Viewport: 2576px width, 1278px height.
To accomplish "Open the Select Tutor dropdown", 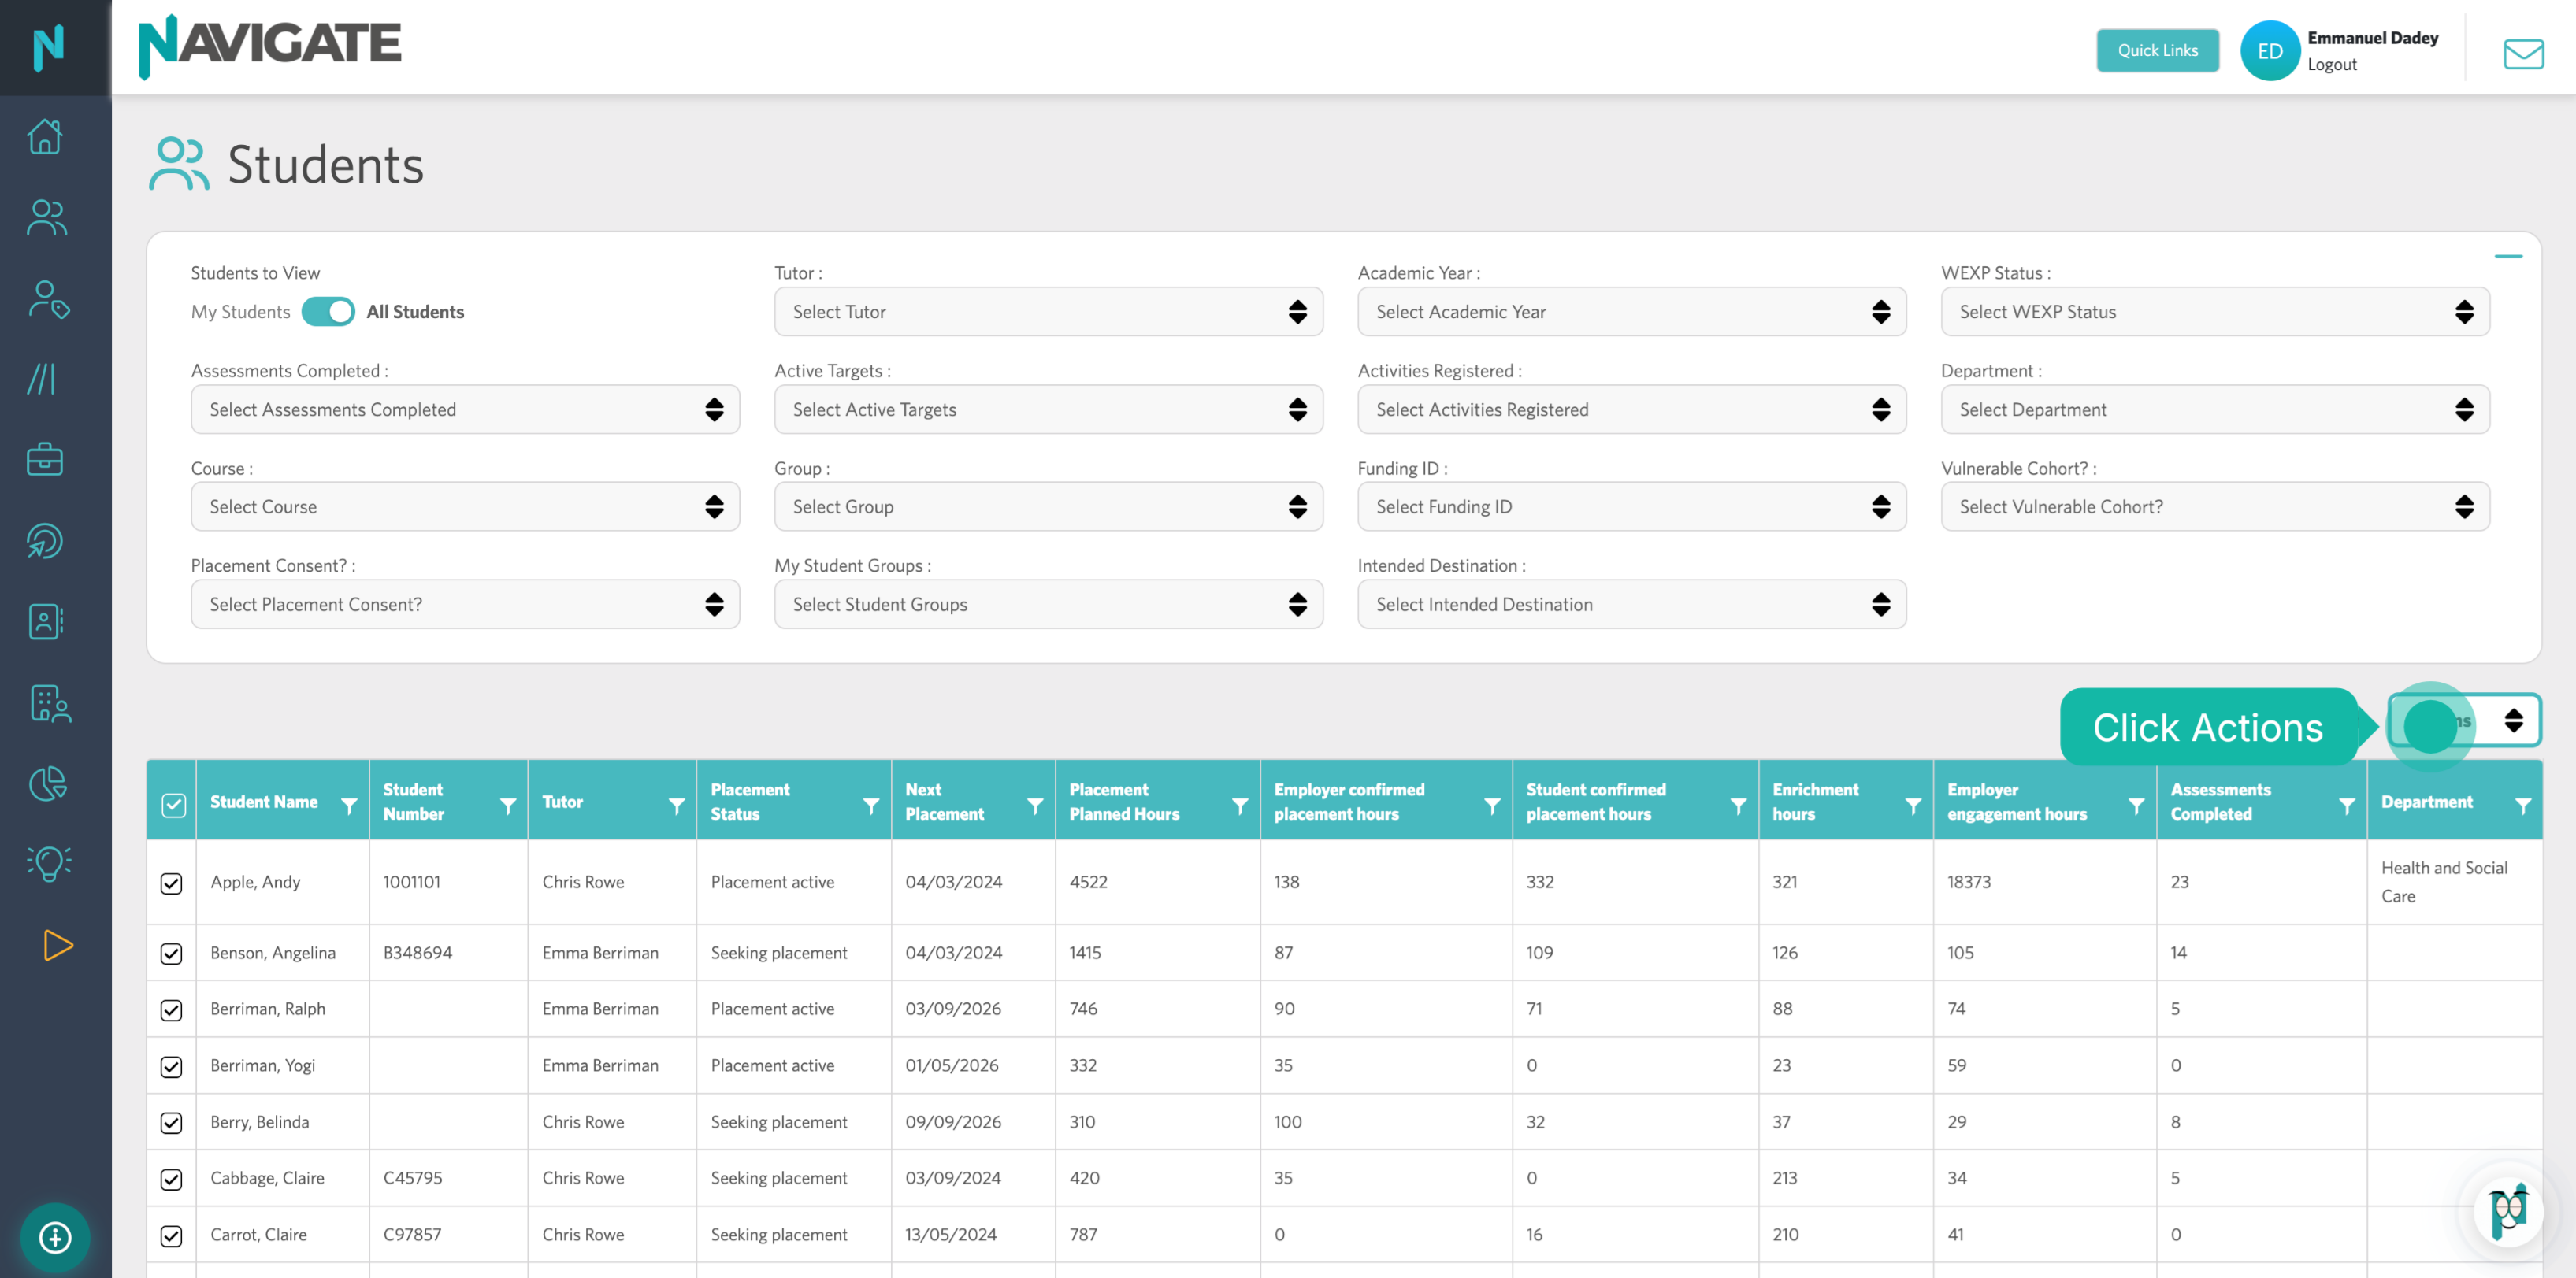I will pos(1048,312).
